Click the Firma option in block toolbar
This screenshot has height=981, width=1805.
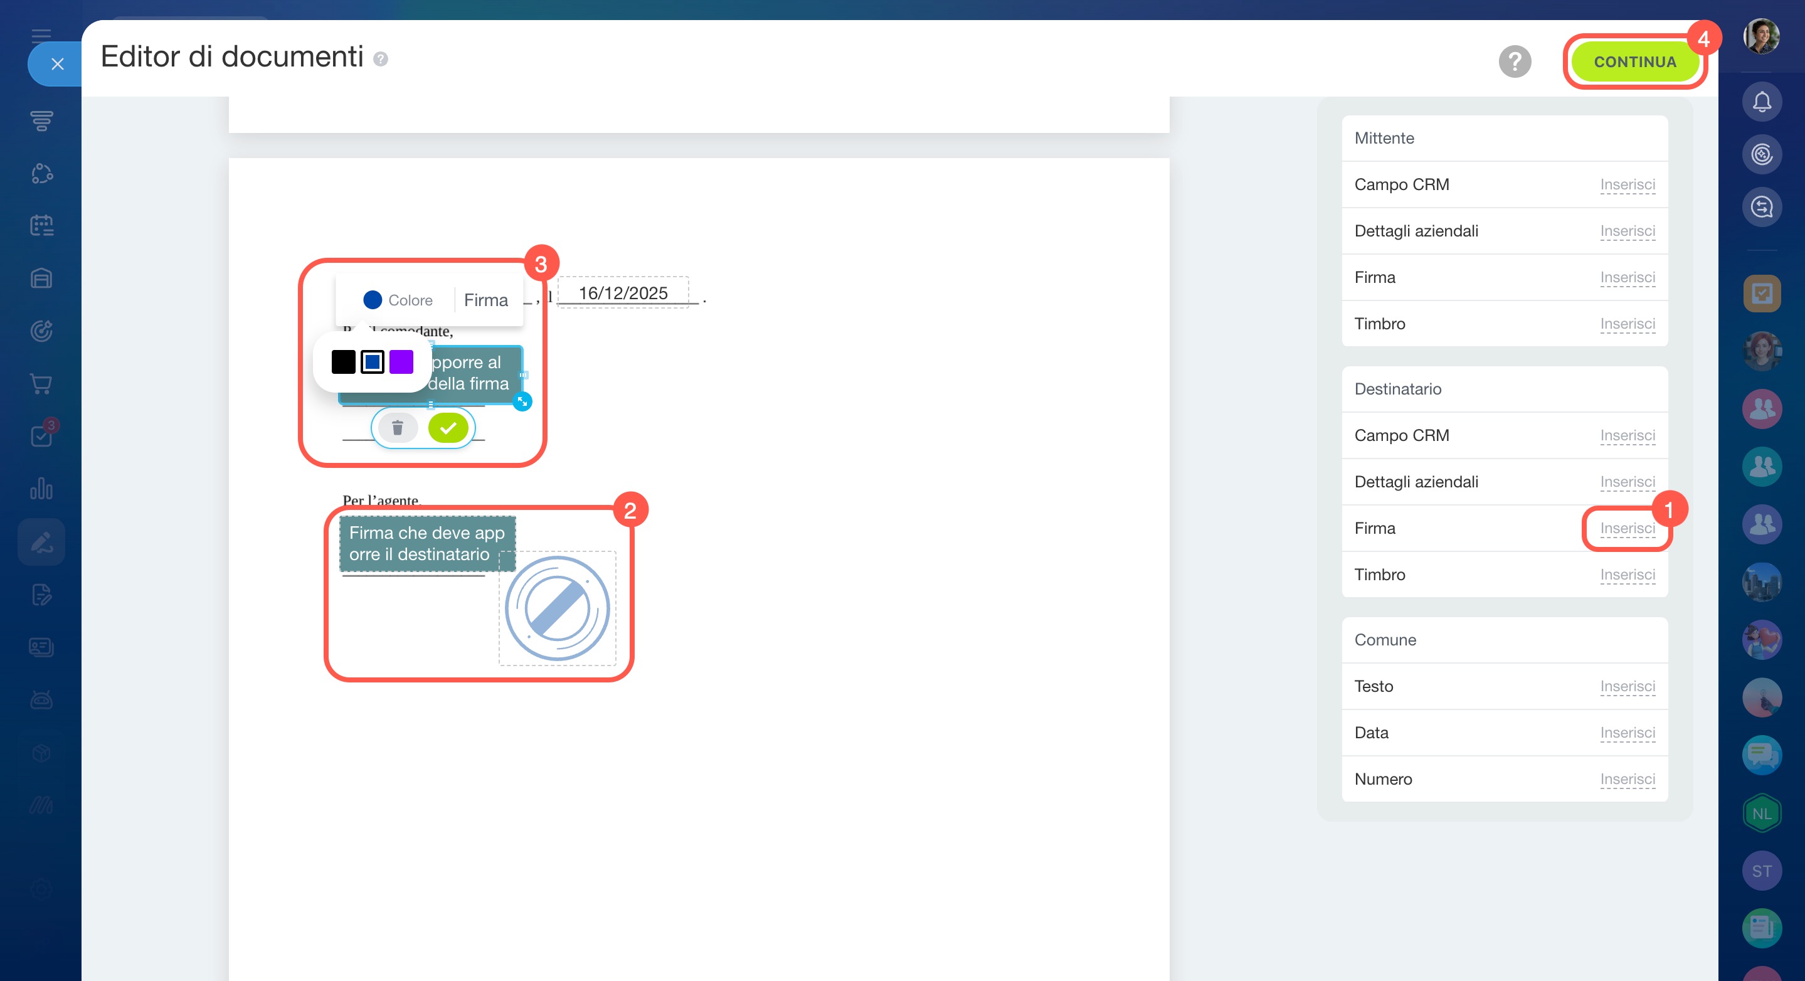(x=485, y=300)
